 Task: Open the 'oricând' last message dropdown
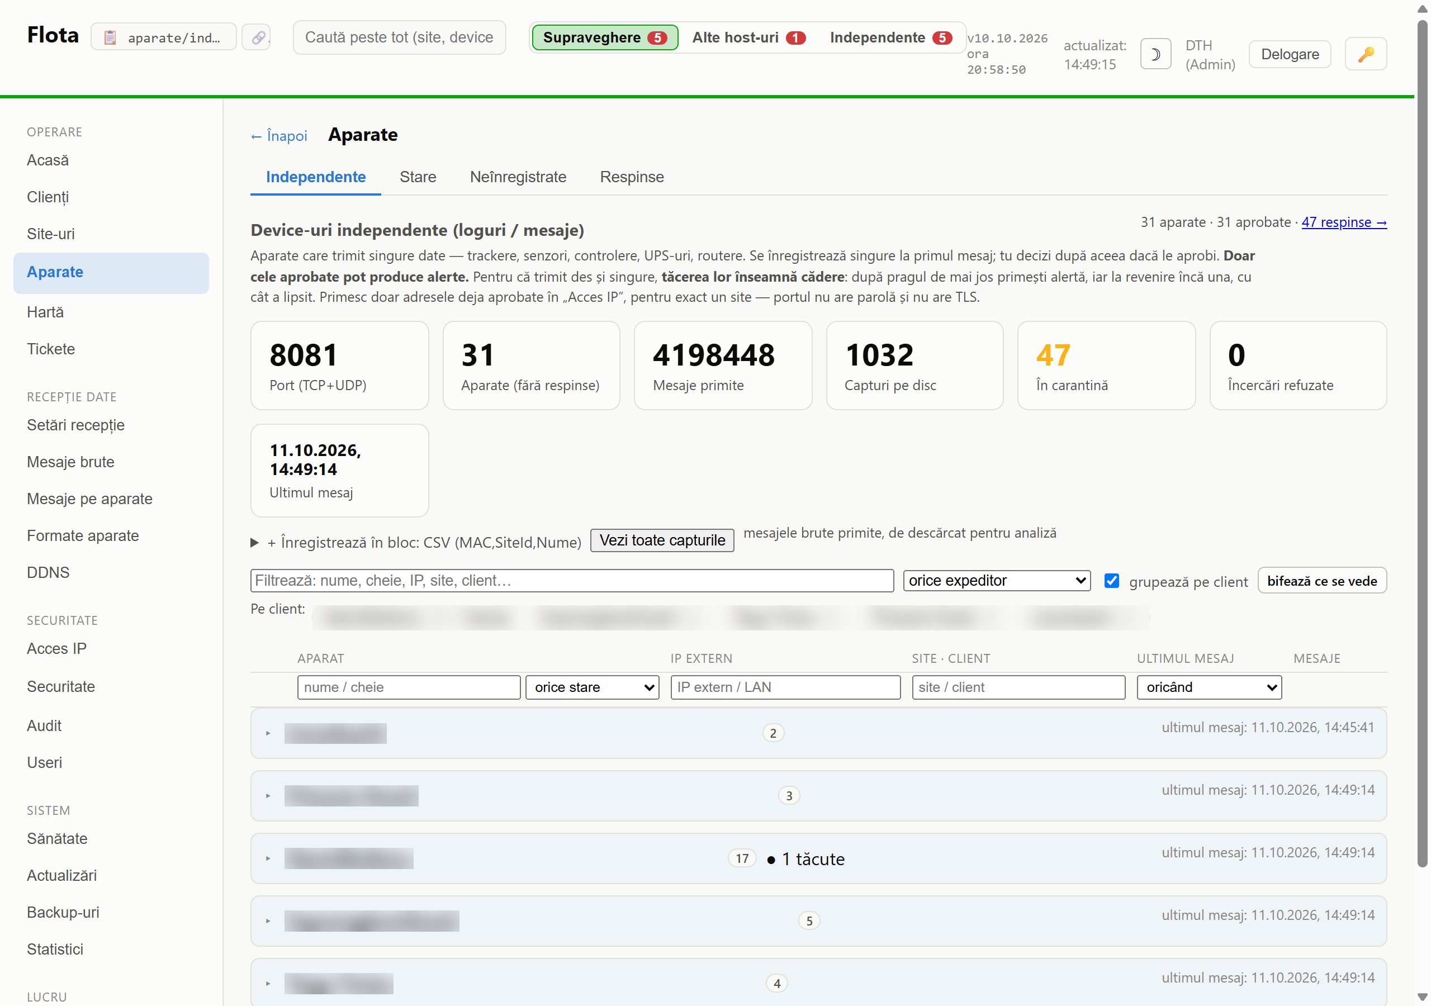click(x=1209, y=687)
